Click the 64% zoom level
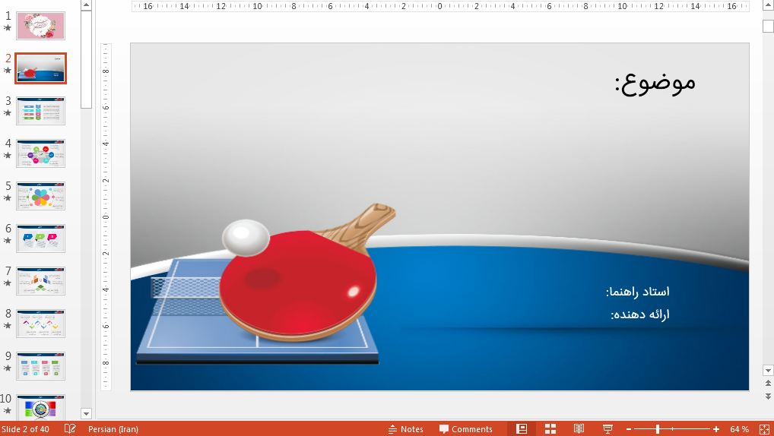The image size is (774, 436). point(739,429)
